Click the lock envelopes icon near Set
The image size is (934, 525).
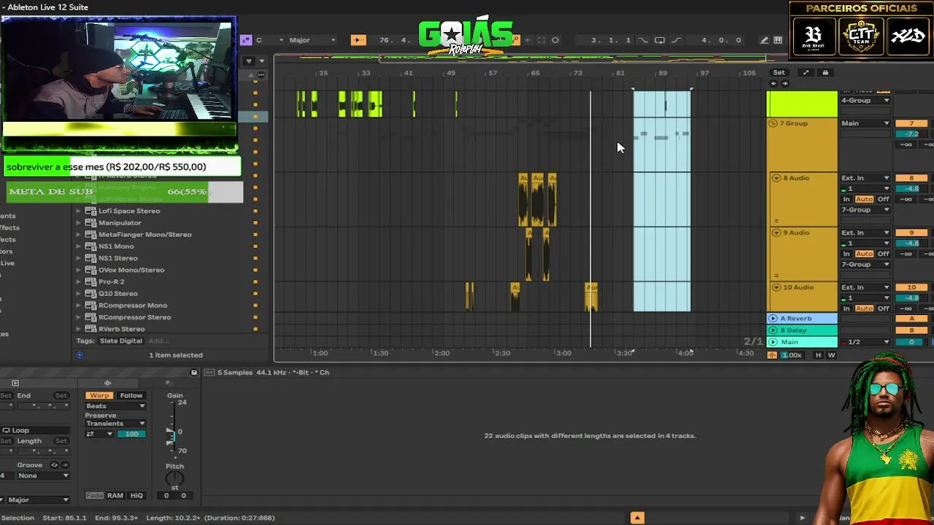[825, 72]
